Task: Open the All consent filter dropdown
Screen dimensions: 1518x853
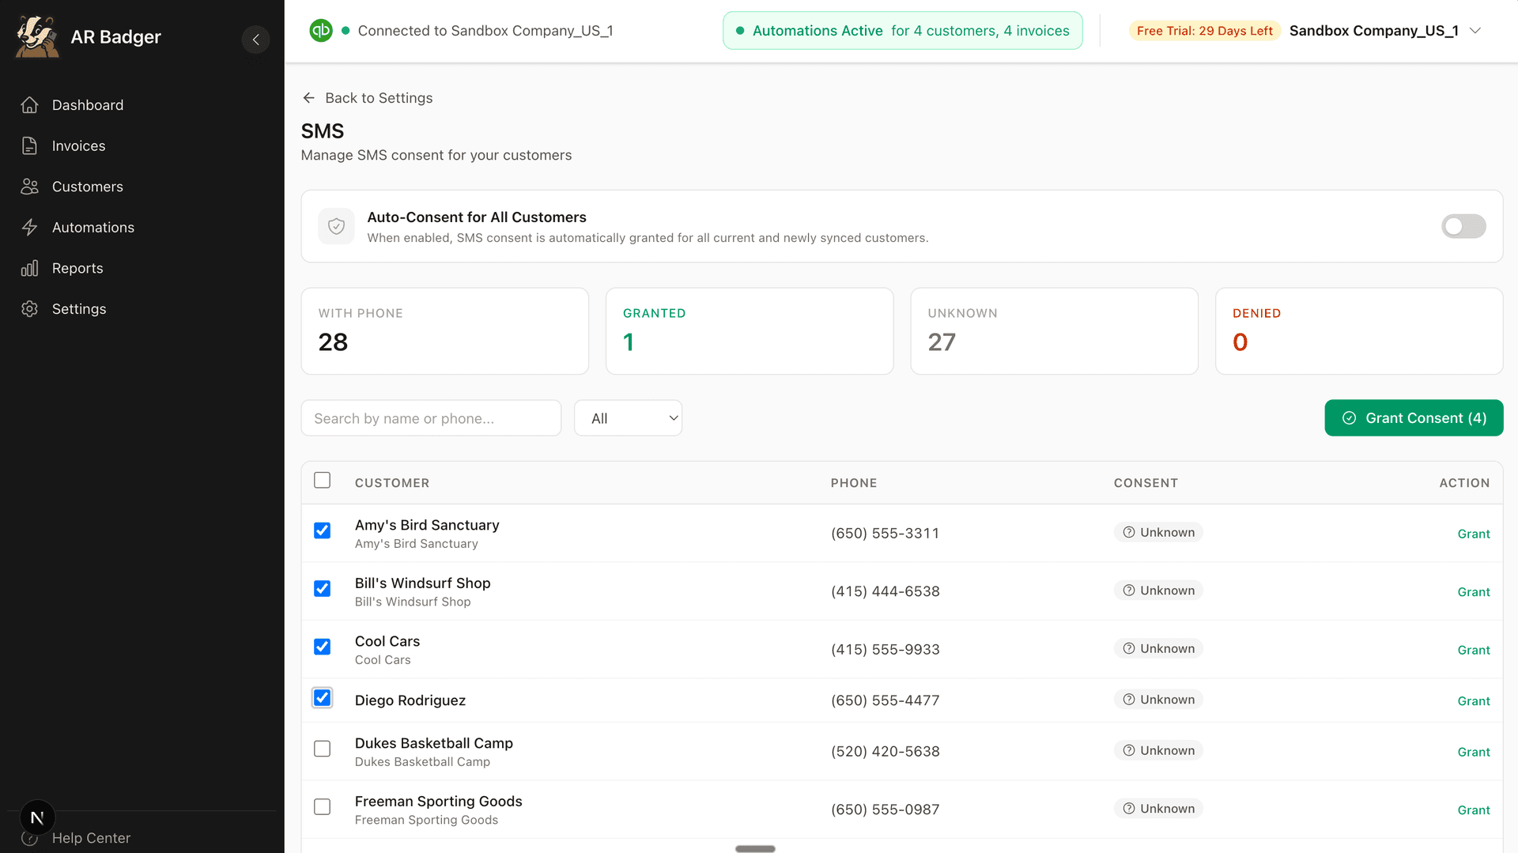Action: (x=628, y=417)
